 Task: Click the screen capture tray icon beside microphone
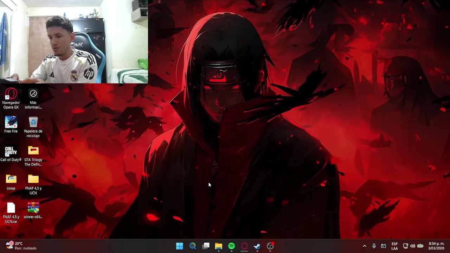click(384, 246)
